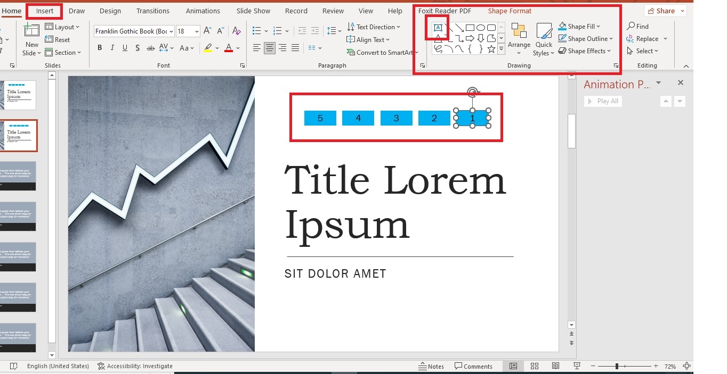Viewport: 727px width, 374px height.
Task: Toggle italic formatting on selected text
Action: coord(112,47)
